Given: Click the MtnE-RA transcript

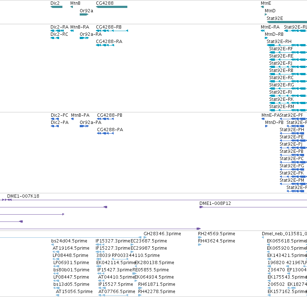Looking at the screenshot, I should click(263, 31).
